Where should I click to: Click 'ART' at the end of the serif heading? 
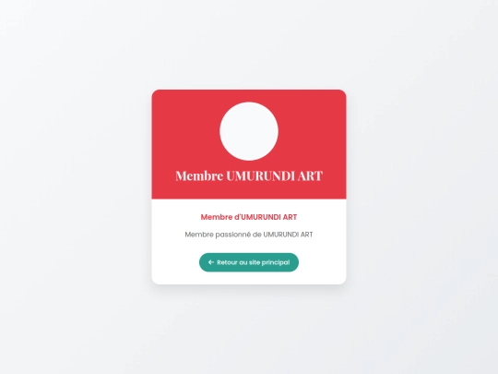310,175
